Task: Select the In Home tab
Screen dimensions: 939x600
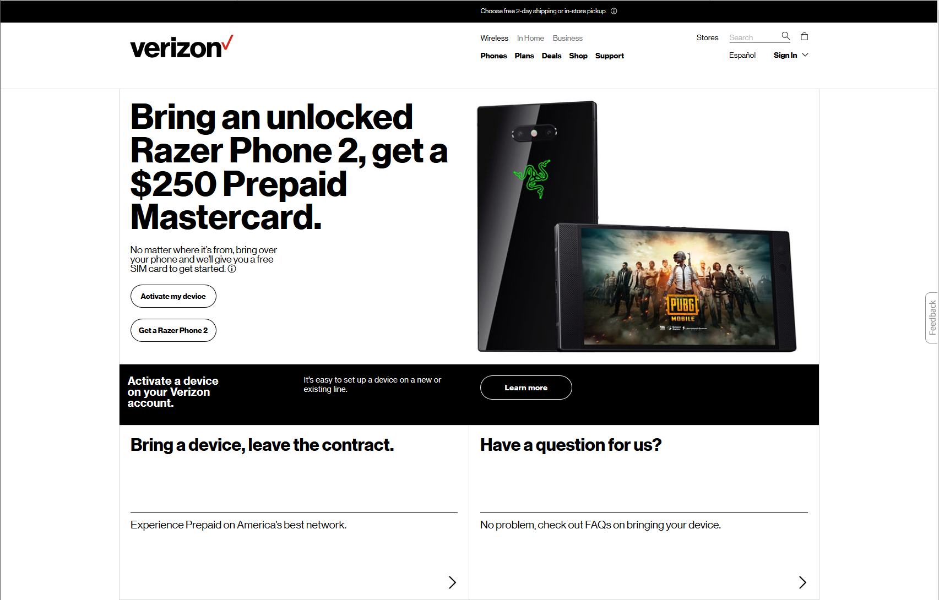Action: [530, 38]
